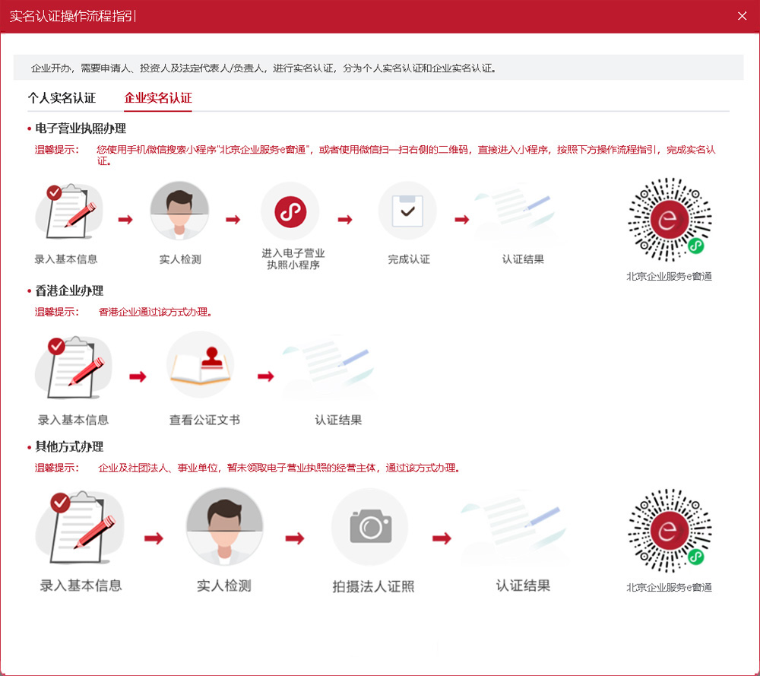Click 录入基本信息 icon under 其他方式办理
The width and height of the screenshot is (760, 676).
tap(80, 527)
